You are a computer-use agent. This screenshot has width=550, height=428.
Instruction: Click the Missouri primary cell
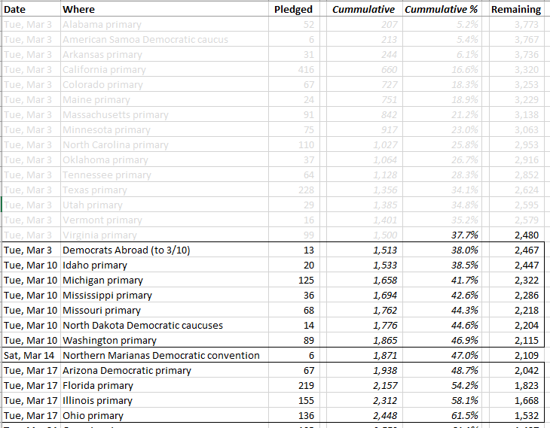coord(101,310)
